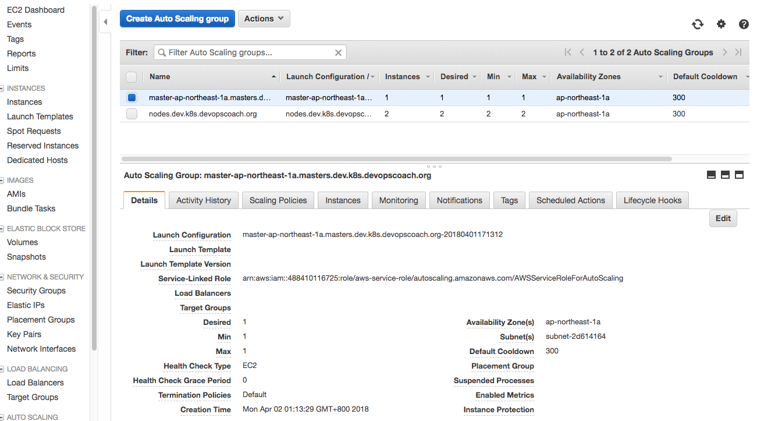The height and width of the screenshot is (421, 757).
Task: Open the Lifecycle Hooks tab
Action: [652, 200]
